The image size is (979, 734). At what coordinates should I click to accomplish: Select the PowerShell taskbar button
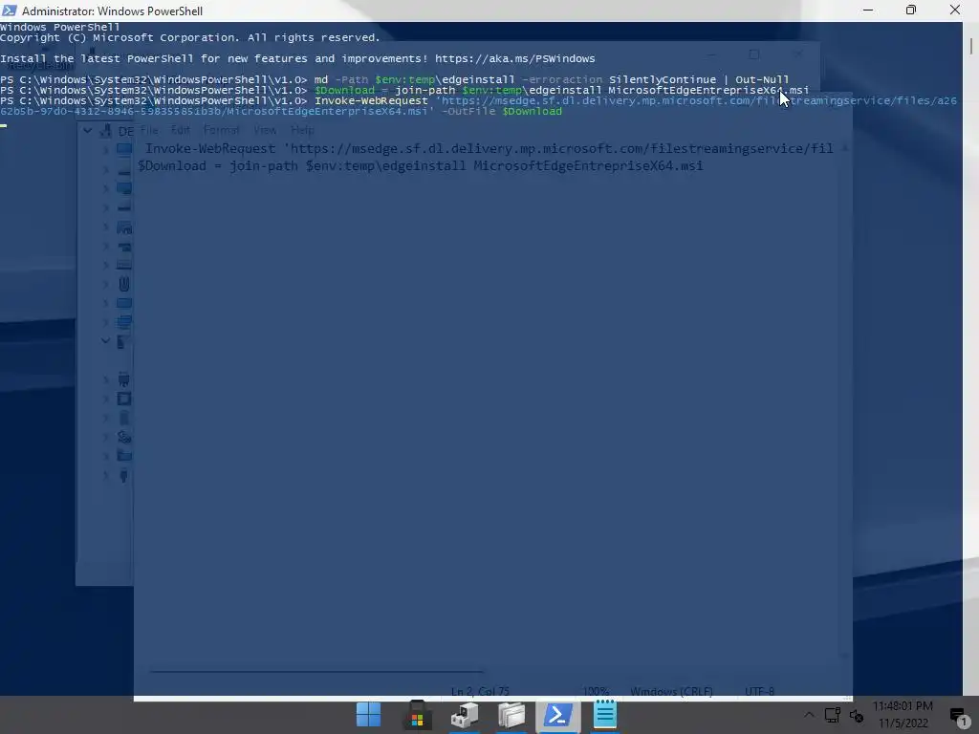(x=558, y=715)
